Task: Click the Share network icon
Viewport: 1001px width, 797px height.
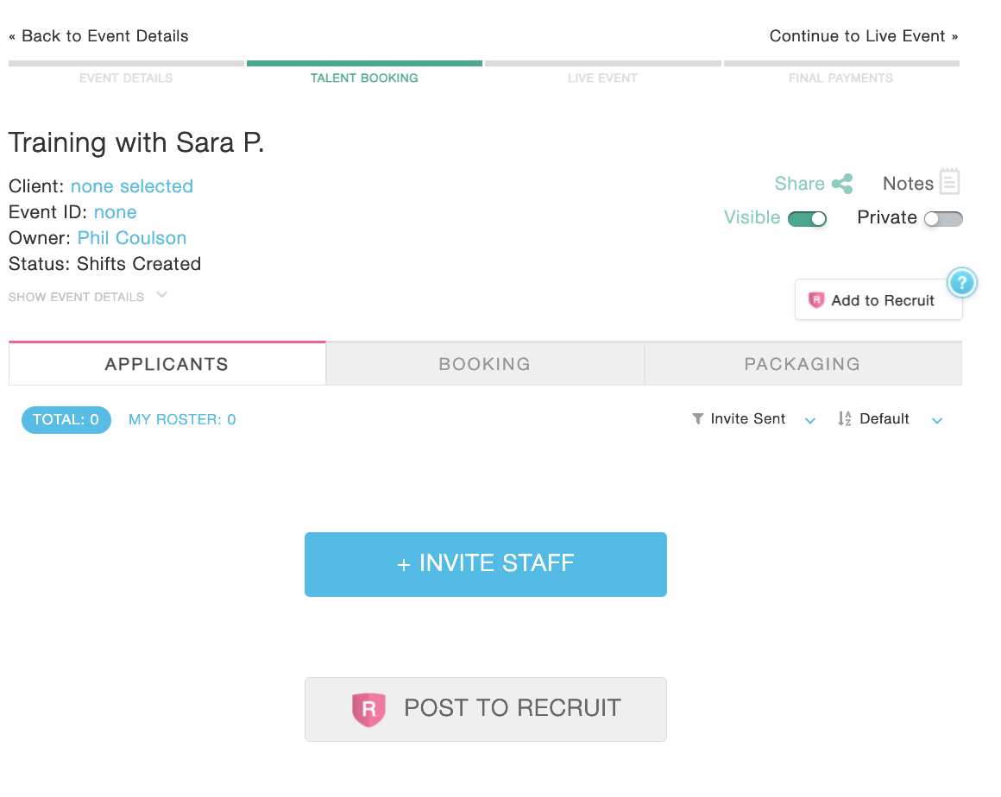Action: 842,184
